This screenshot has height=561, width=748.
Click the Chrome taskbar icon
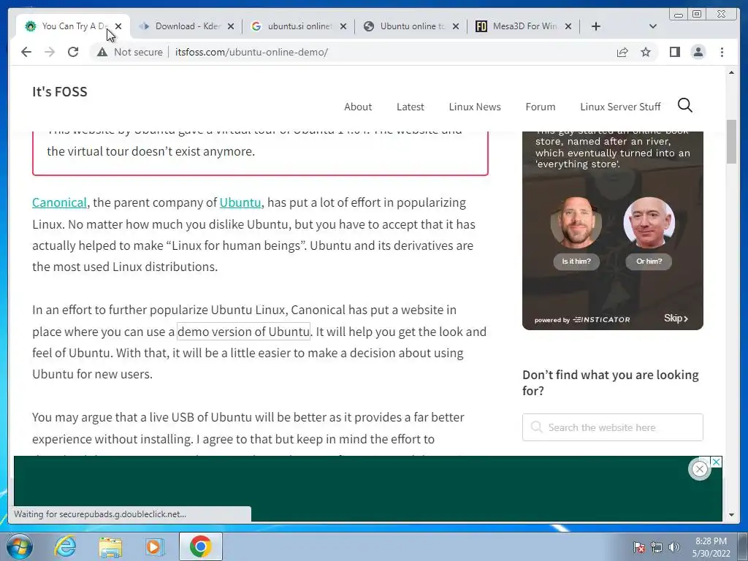coord(200,546)
